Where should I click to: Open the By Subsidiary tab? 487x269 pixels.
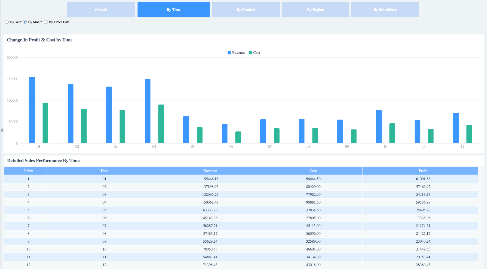pyautogui.click(x=385, y=10)
